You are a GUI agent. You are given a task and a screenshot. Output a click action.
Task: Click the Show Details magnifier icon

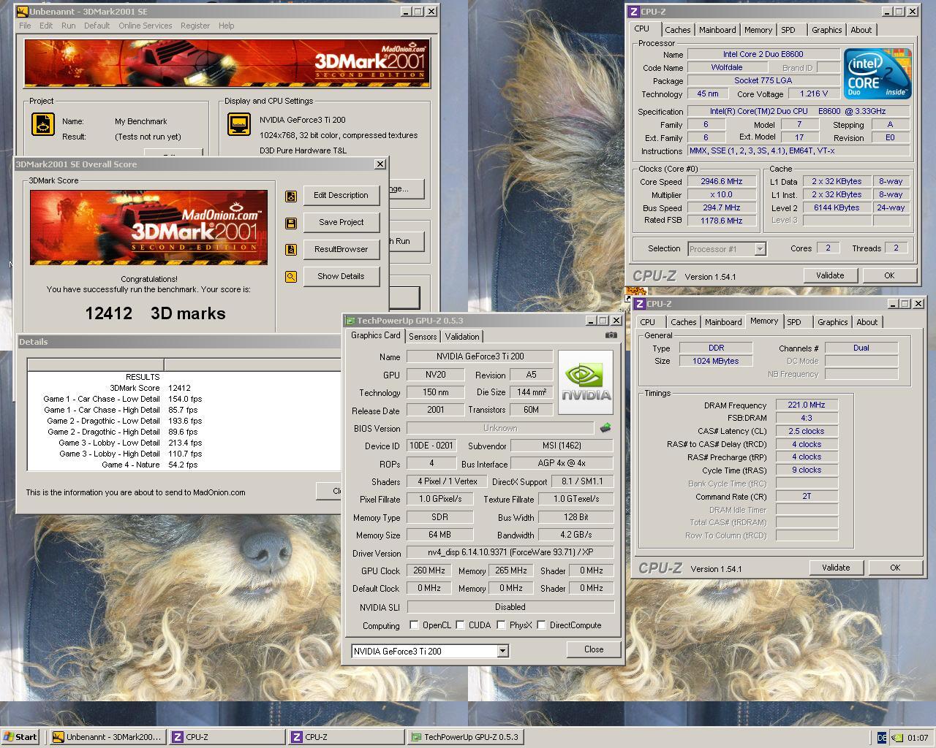tap(291, 277)
